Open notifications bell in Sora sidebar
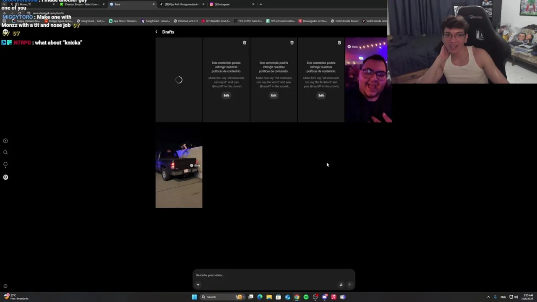This screenshot has width=537, height=302. 5,164
